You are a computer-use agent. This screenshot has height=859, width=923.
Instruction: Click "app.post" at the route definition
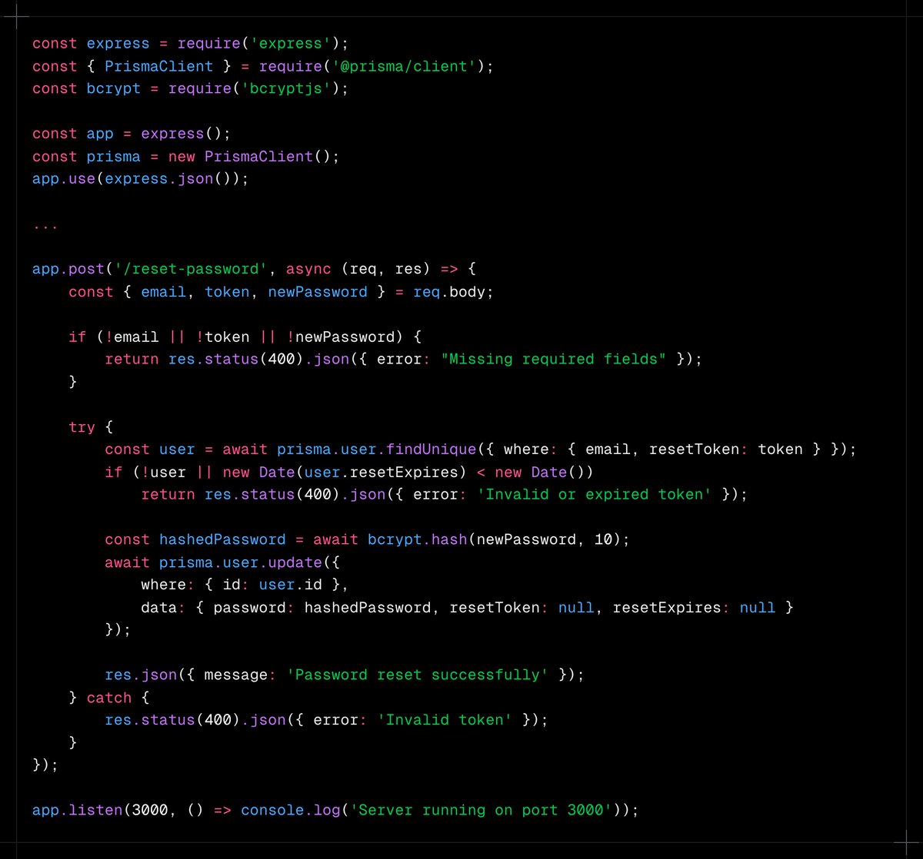[x=68, y=269]
